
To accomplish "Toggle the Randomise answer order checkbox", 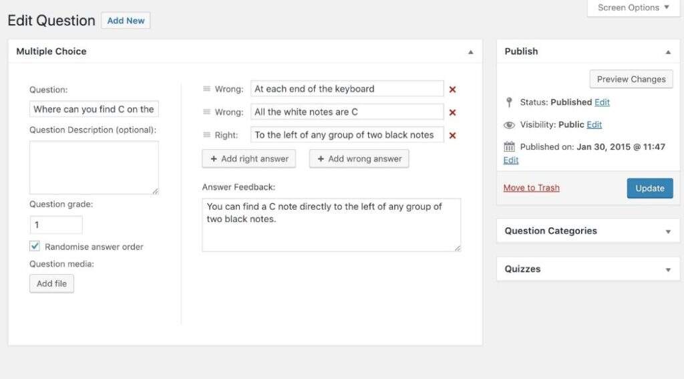I will click(x=35, y=246).
